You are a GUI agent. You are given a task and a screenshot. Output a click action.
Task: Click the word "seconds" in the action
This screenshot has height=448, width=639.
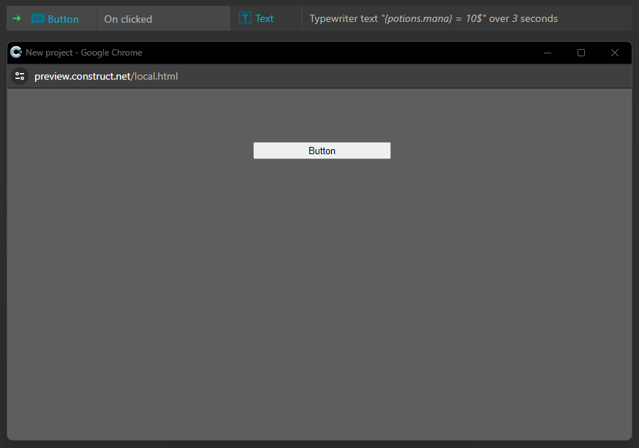coord(539,18)
